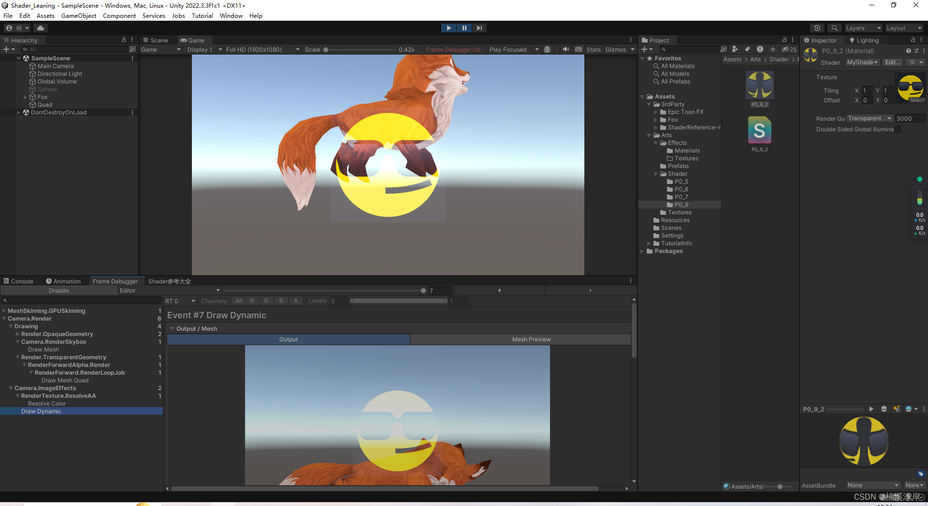This screenshot has height=506, width=928.
Task: Save the Project search to favorites star
Action: (773, 49)
